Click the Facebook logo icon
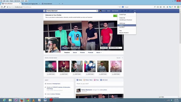The height and width of the screenshot is (102, 181). coord(45,11)
